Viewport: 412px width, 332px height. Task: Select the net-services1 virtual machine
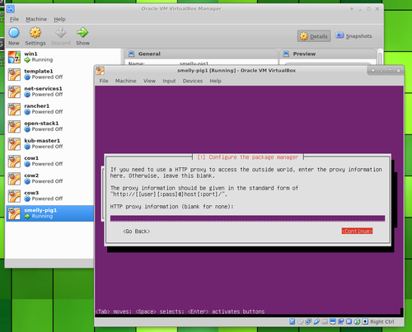tap(50, 91)
